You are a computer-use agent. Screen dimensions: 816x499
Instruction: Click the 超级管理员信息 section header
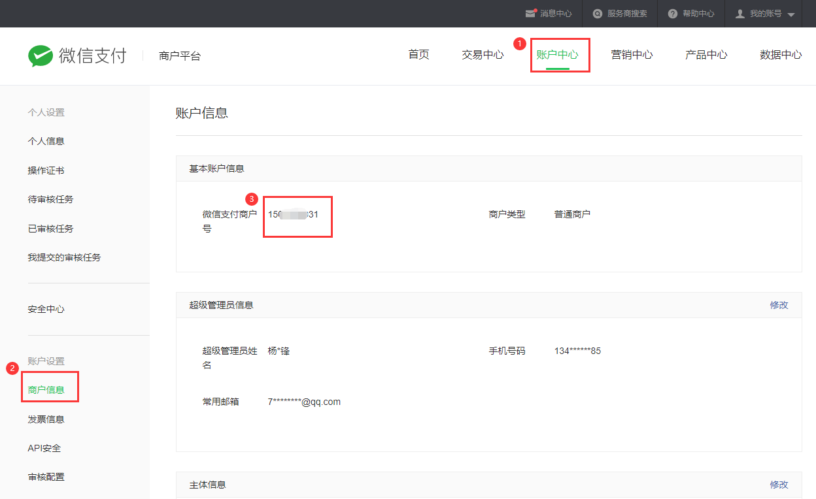(x=221, y=305)
